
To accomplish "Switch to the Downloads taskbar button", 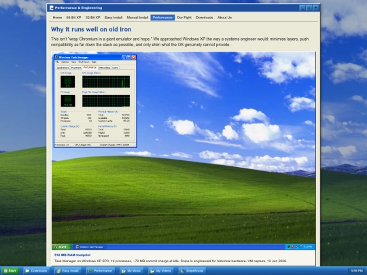I will 36,271.
